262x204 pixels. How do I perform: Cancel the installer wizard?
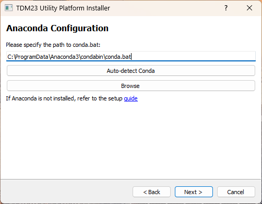coord(236,192)
